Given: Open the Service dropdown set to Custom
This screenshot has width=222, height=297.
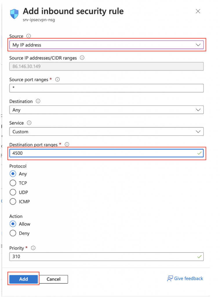Looking at the screenshot, I should (x=107, y=132).
